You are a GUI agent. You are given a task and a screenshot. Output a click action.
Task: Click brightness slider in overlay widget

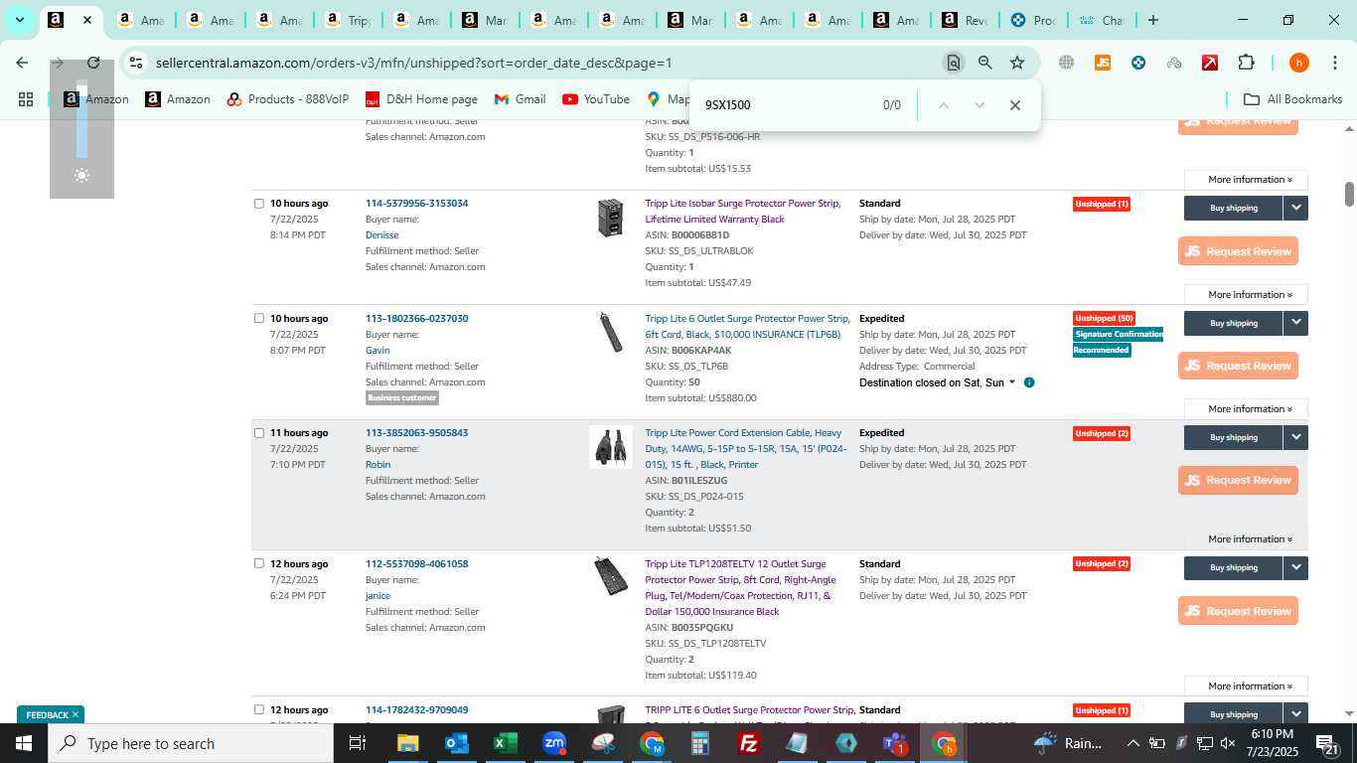pyautogui.click(x=81, y=119)
